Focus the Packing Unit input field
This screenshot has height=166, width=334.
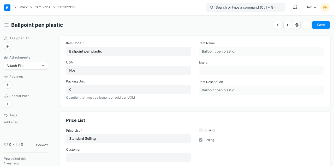point(128,90)
